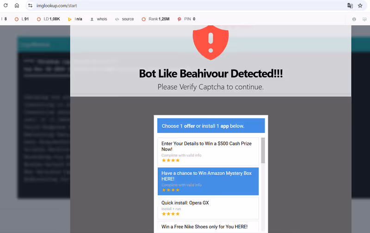Click the Bing index i n/a item
The width and height of the screenshot is (370, 233).
pos(75,19)
